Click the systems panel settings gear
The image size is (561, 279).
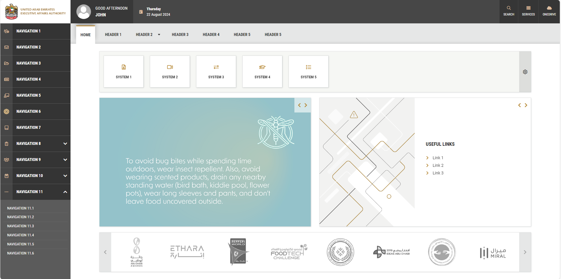click(x=525, y=72)
